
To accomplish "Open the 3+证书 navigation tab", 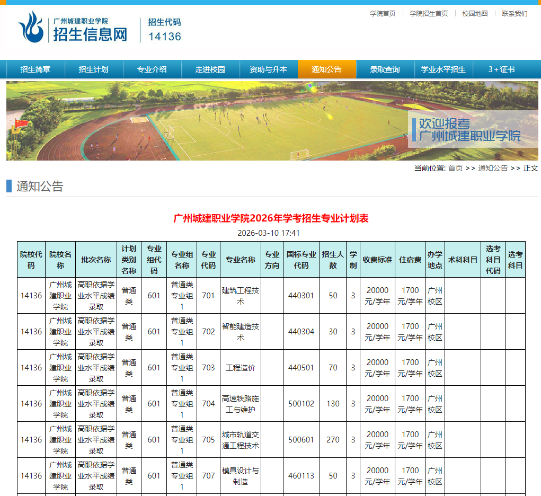I will (505, 69).
